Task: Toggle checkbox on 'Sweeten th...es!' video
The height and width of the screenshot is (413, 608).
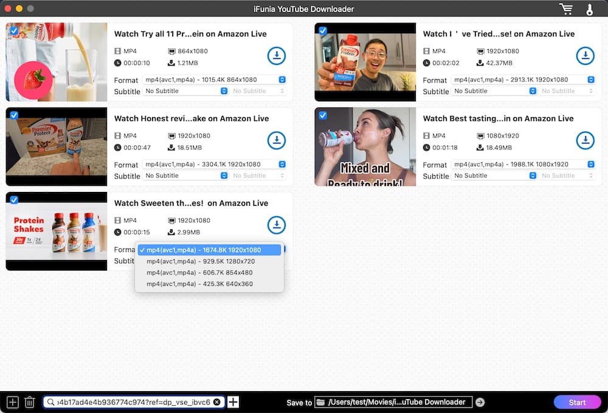Action: (14, 200)
